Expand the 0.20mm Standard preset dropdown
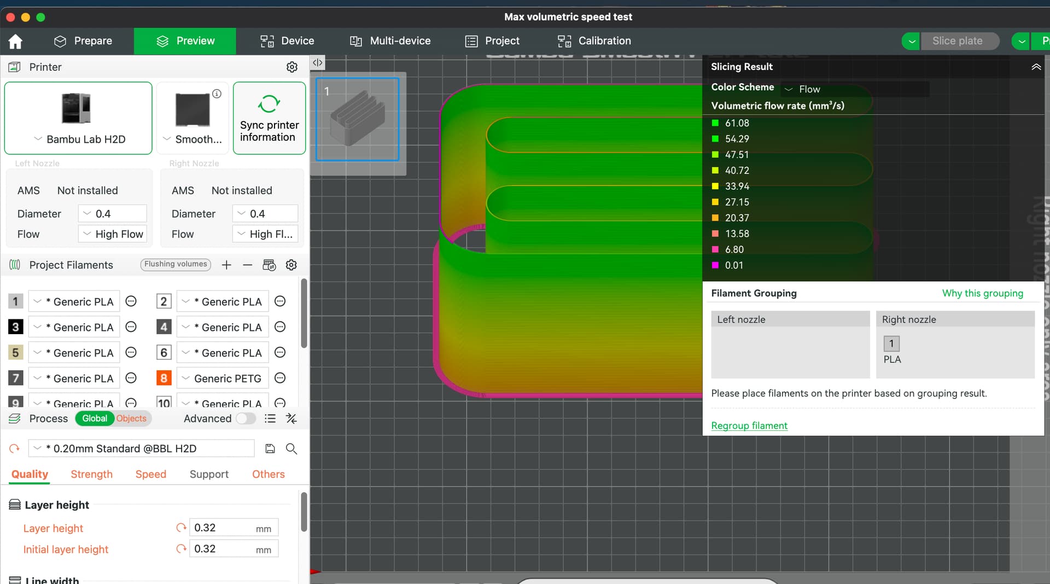1050x584 pixels. click(141, 449)
